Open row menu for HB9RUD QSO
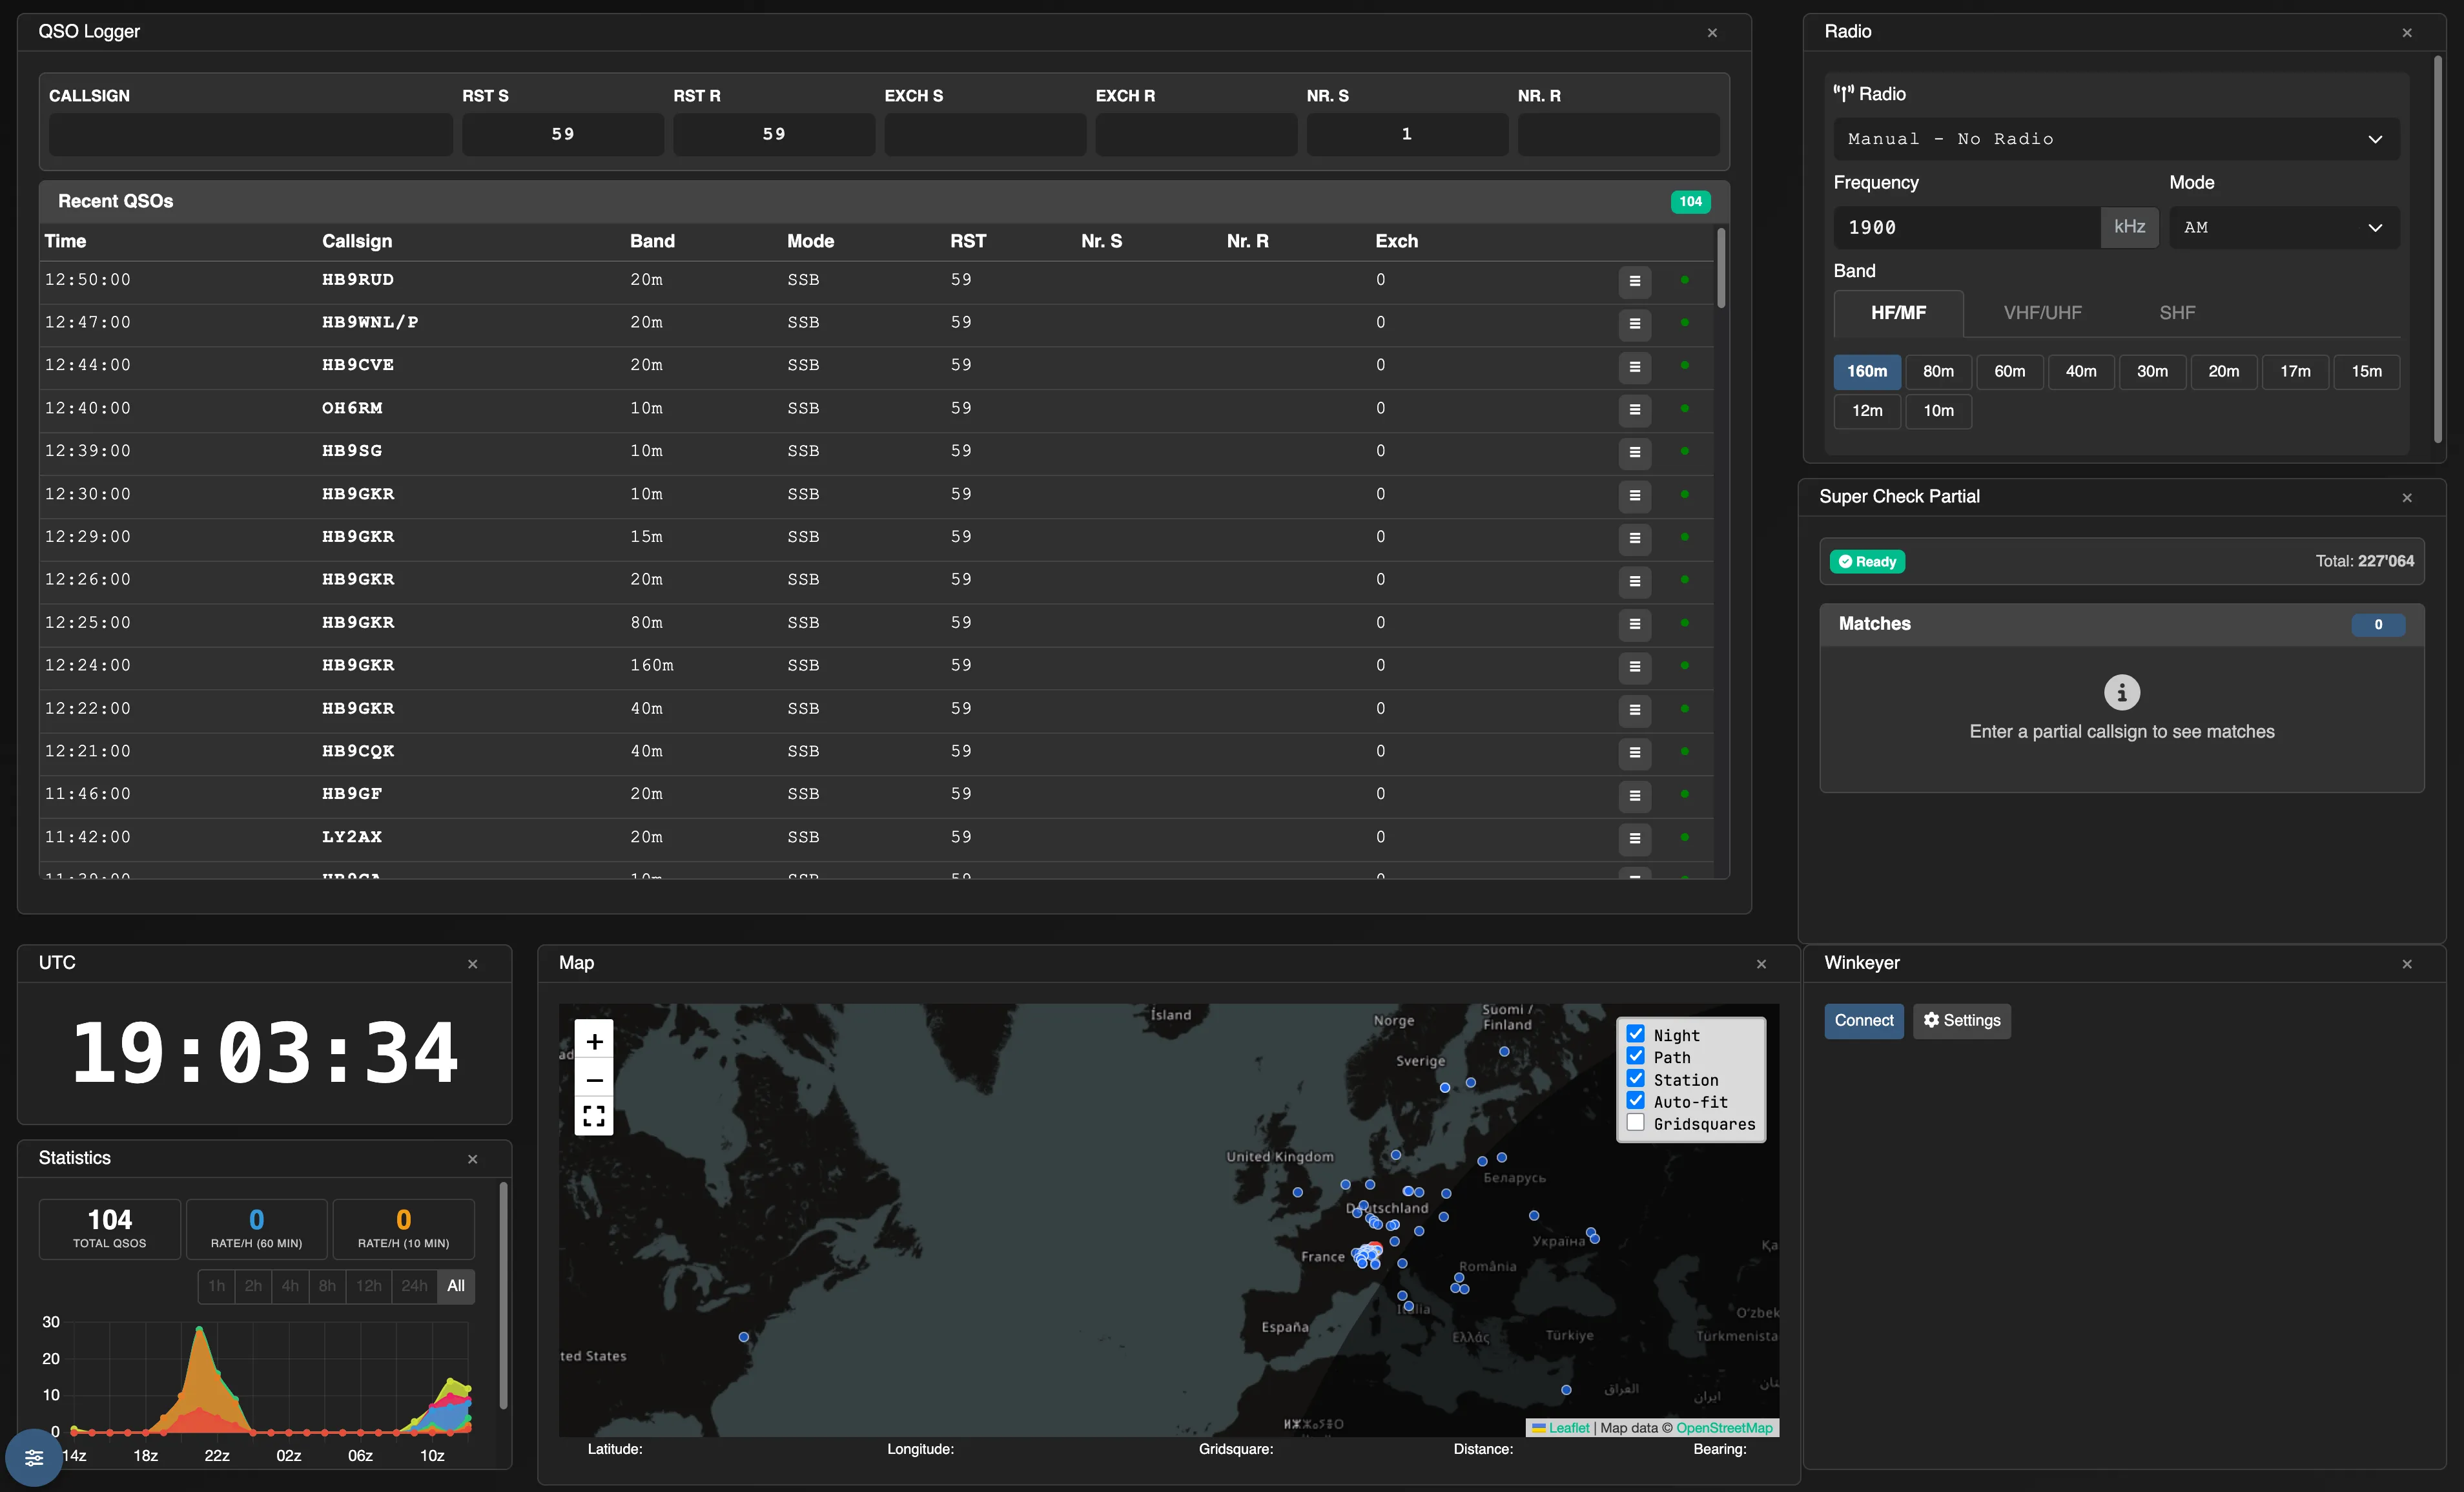The height and width of the screenshot is (1492, 2464). click(x=1634, y=281)
